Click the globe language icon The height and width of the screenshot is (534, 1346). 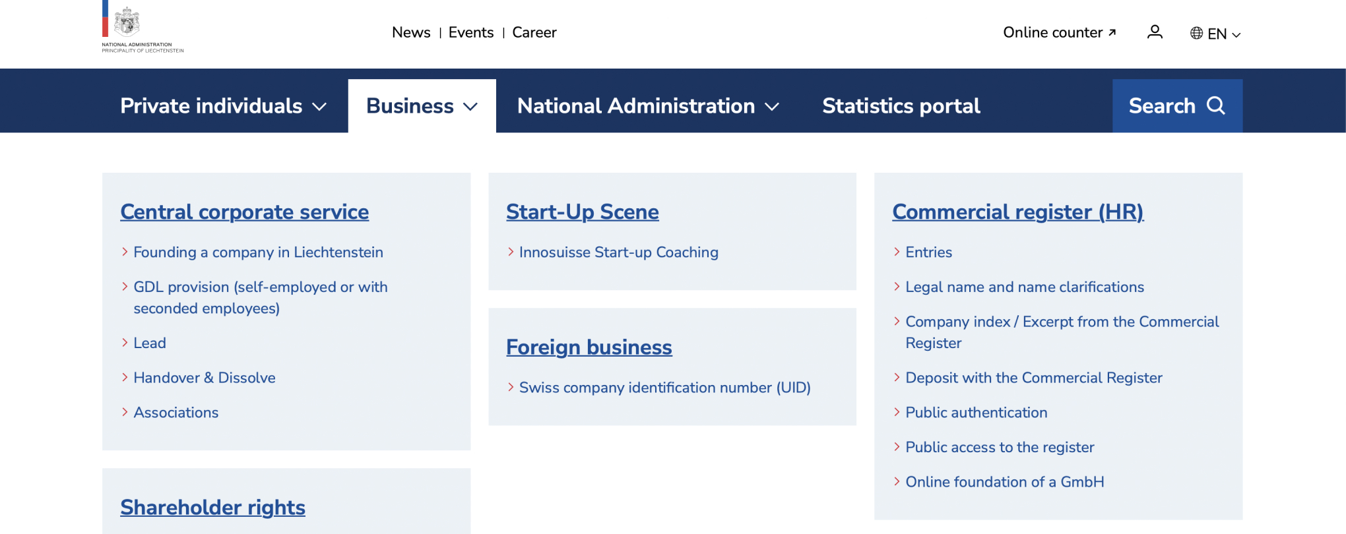pyautogui.click(x=1196, y=34)
